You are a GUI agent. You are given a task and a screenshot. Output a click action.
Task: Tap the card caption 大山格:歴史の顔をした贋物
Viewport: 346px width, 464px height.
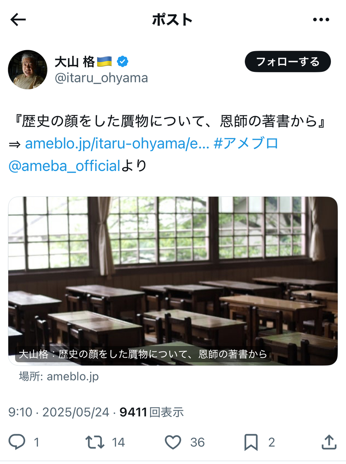(x=143, y=354)
